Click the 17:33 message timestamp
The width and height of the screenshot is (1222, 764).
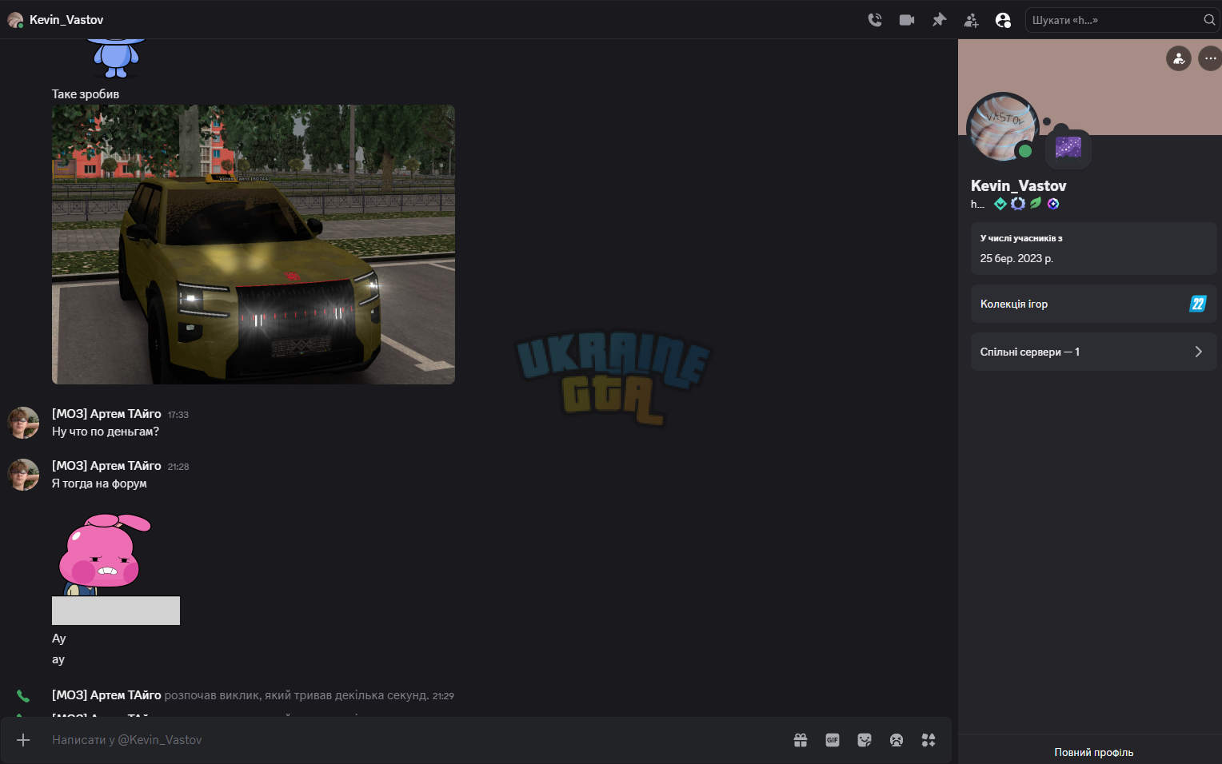(x=178, y=415)
